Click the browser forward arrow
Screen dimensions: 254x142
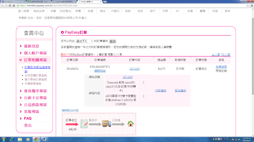tap(6, 6)
